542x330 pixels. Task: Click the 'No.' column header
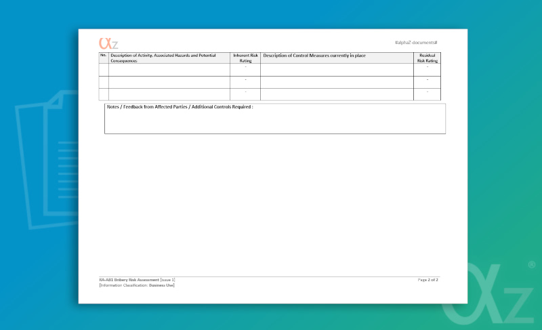104,56
